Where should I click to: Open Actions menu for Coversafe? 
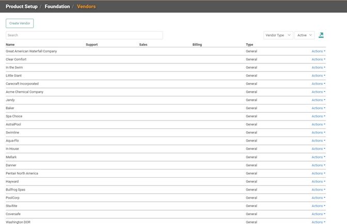point(319,214)
